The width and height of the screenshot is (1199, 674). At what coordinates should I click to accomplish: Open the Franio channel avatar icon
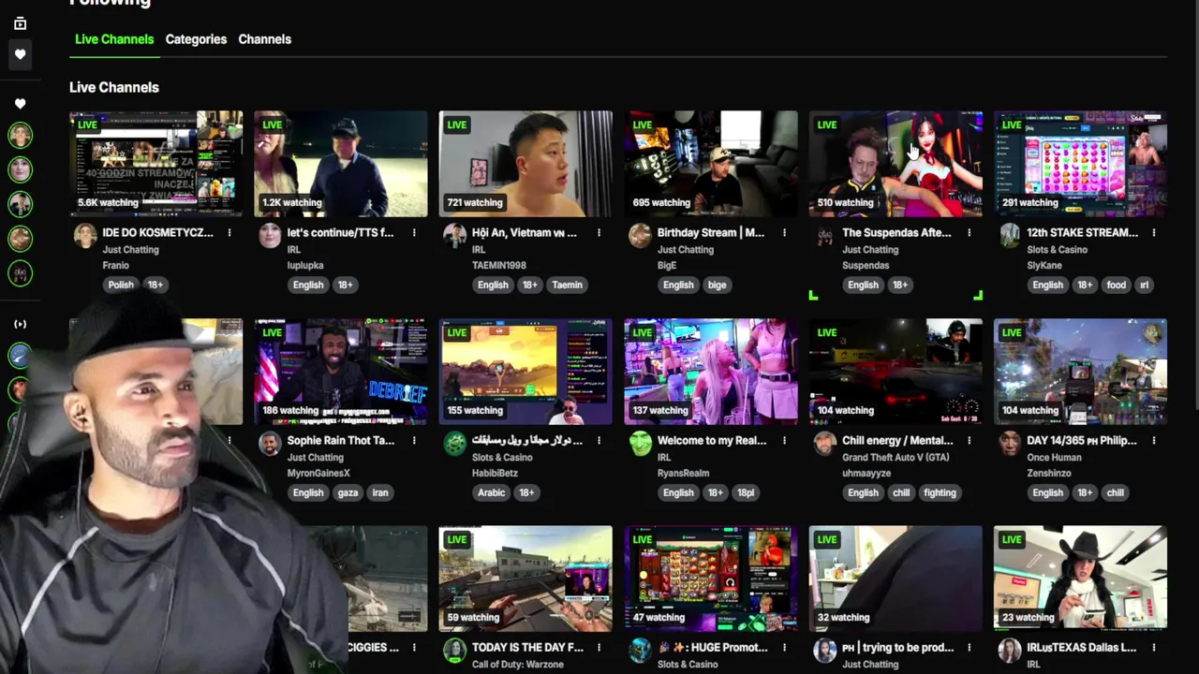pyautogui.click(x=85, y=236)
